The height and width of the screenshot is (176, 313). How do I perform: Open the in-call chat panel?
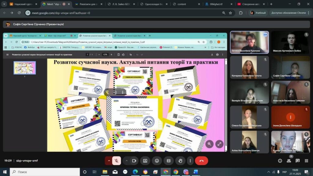point(297,161)
